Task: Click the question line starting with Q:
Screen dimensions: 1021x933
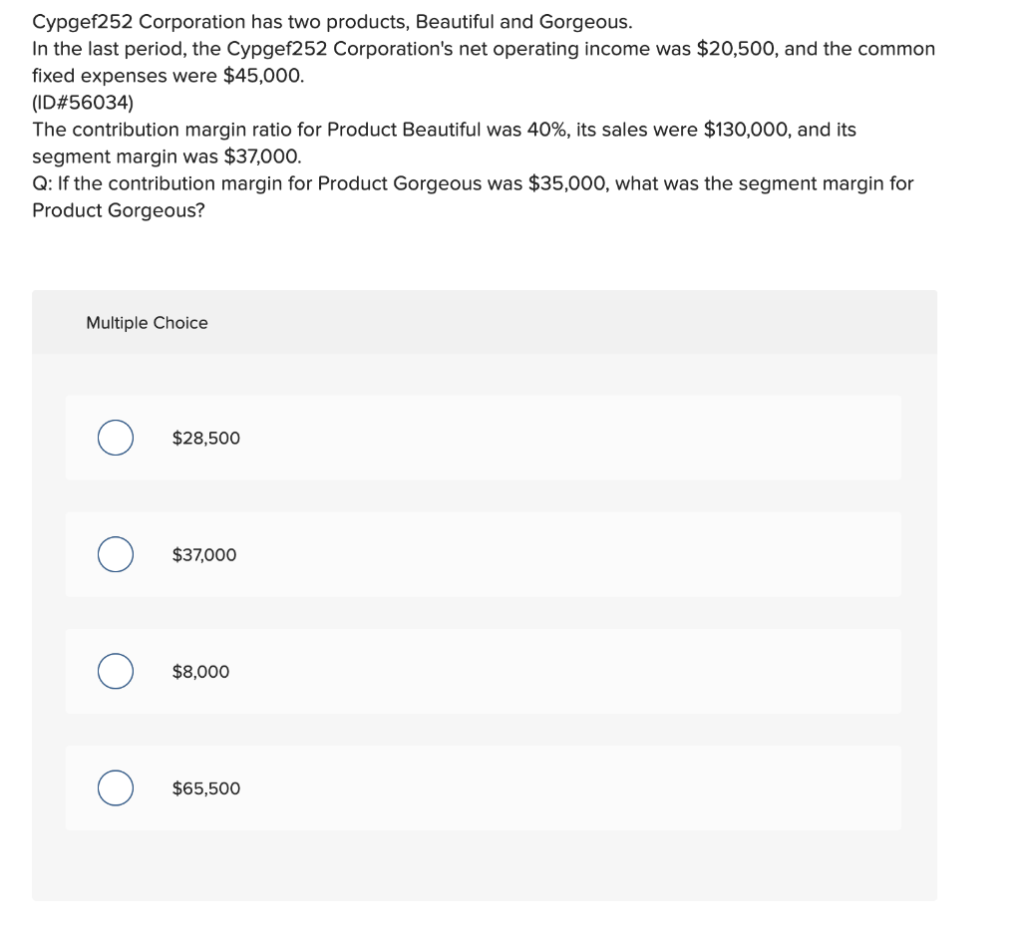Action: click(473, 183)
